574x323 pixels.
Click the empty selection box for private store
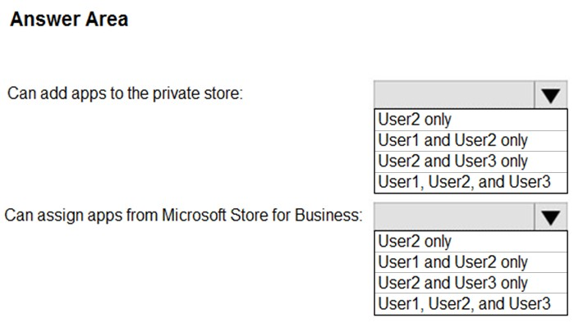(x=454, y=94)
